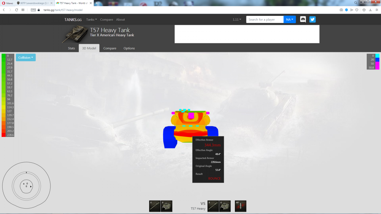Take a snapshot with camera icon
Viewport: 381px width, 214px height.
341,10
